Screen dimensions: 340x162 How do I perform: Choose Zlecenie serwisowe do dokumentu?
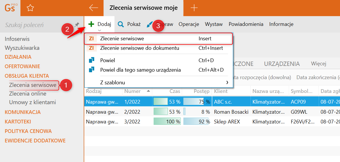[x=140, y=48]
